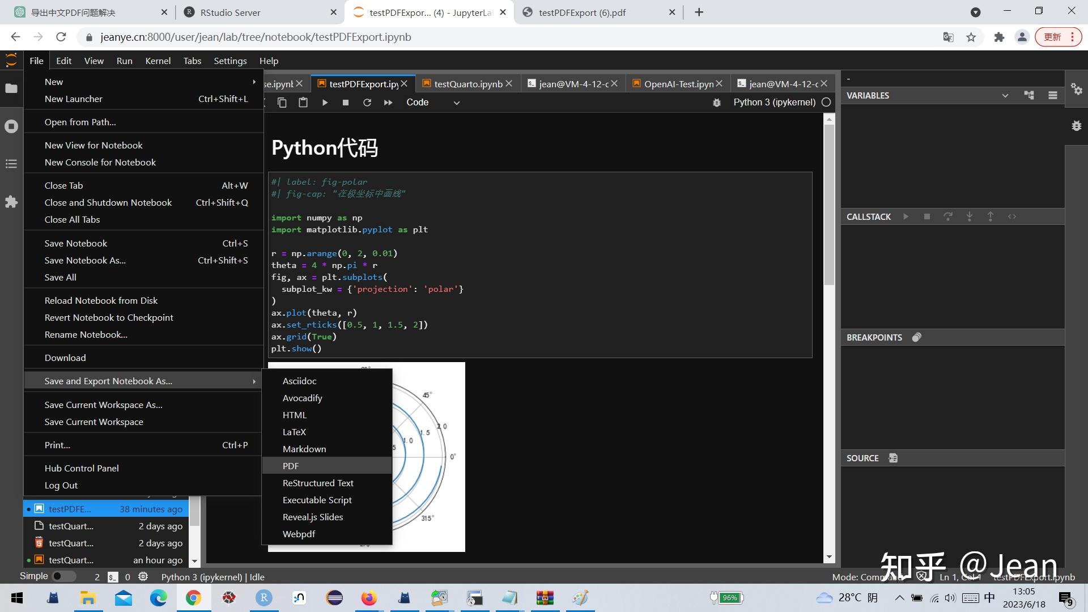
Task: Interrupt the kernel with the stop icon
Action: tap(346, 103)
